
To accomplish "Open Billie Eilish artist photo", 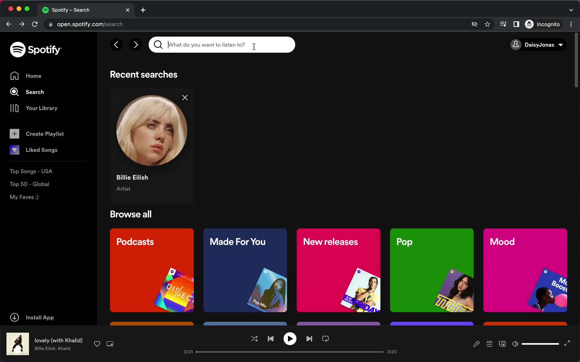I will pyautogui.click(x=152, y=130).
